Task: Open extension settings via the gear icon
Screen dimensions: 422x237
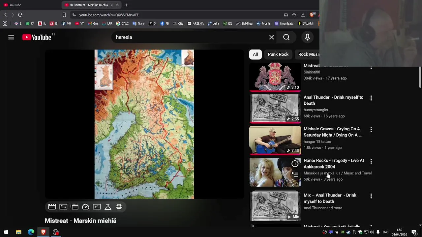Action: tap(119, 207)
